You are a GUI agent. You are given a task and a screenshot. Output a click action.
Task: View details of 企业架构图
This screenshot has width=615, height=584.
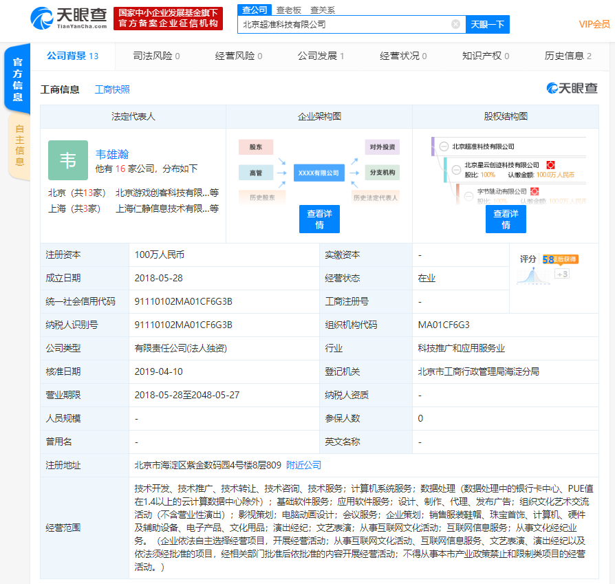coord(319,219)
